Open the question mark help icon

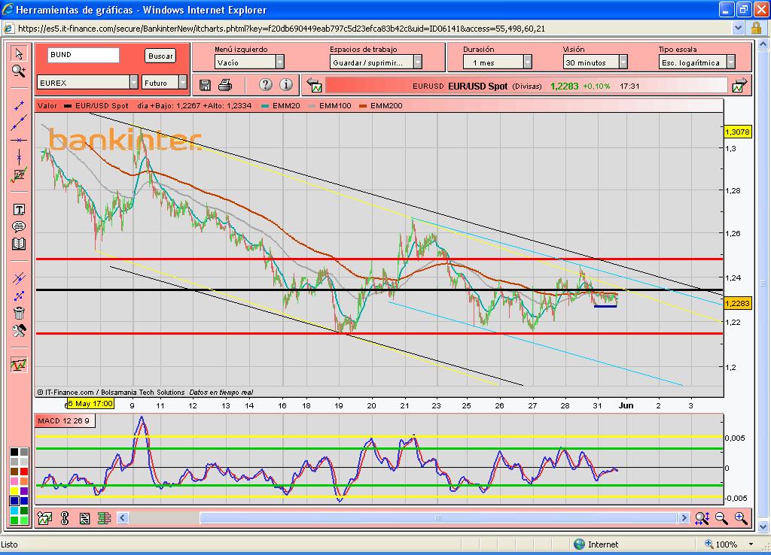[265, 85]
